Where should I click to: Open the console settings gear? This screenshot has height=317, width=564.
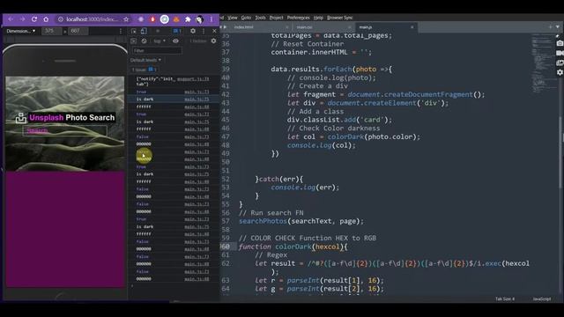pos(213,41)
